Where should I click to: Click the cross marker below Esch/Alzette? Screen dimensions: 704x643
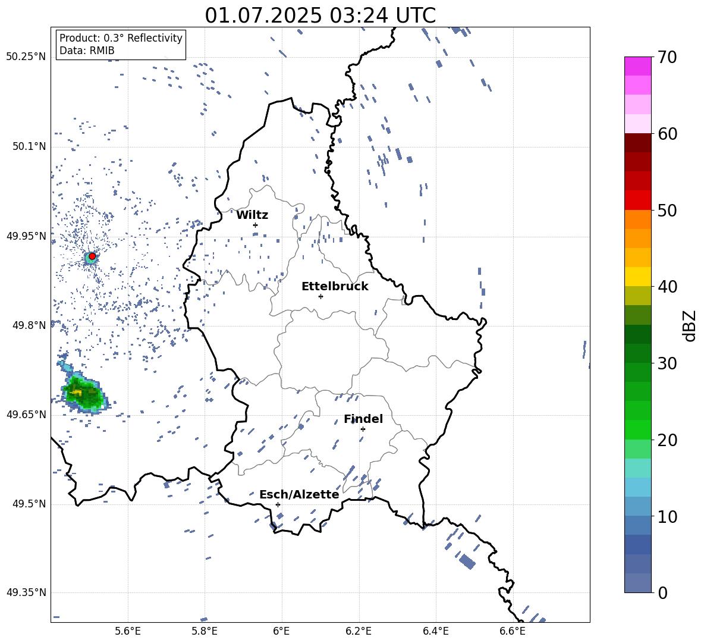[278, 504]
